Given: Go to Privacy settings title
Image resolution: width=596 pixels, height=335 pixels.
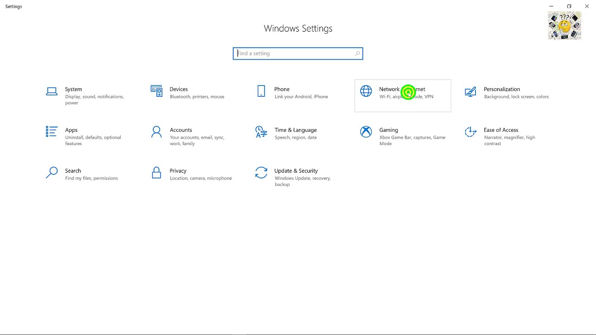Looking at the screenshot, I should tap(178, 171).
